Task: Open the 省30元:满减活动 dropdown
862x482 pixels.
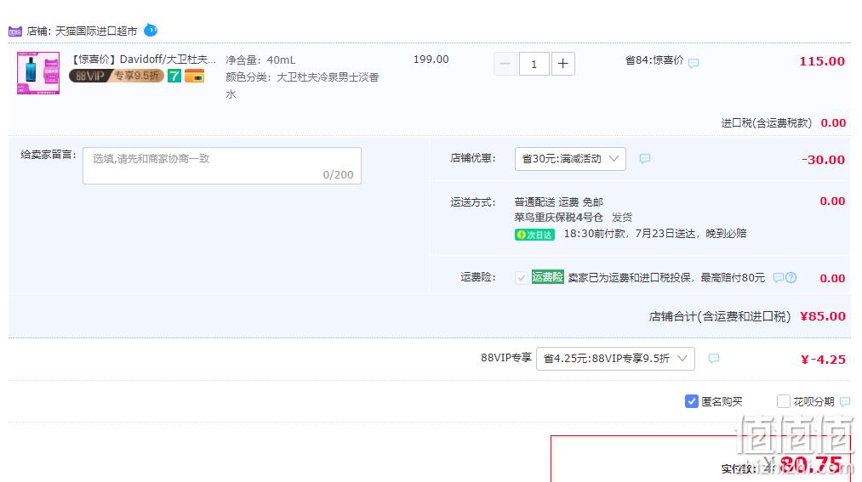Action: [x=570, y=159]
